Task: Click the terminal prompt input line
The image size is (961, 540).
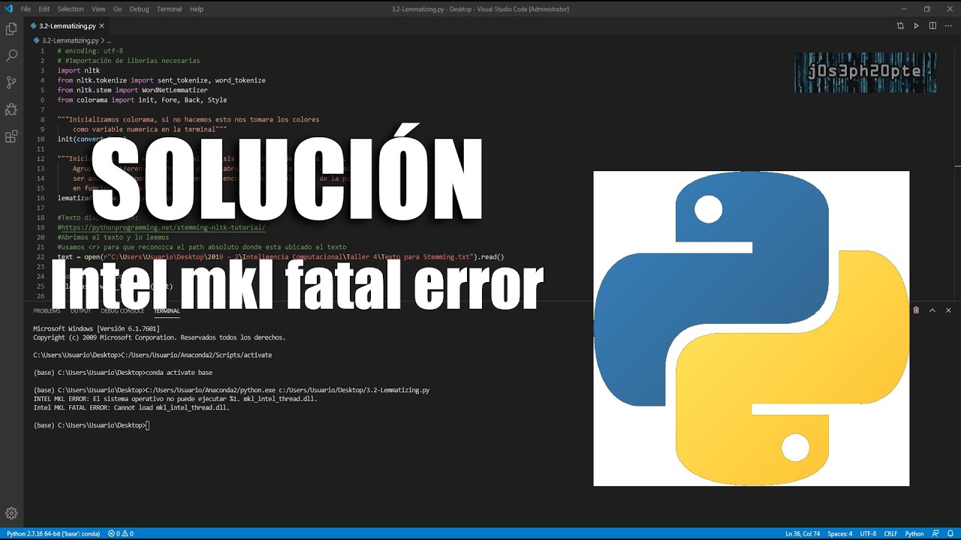Action: pyautogui.click(x=92, y=425)
